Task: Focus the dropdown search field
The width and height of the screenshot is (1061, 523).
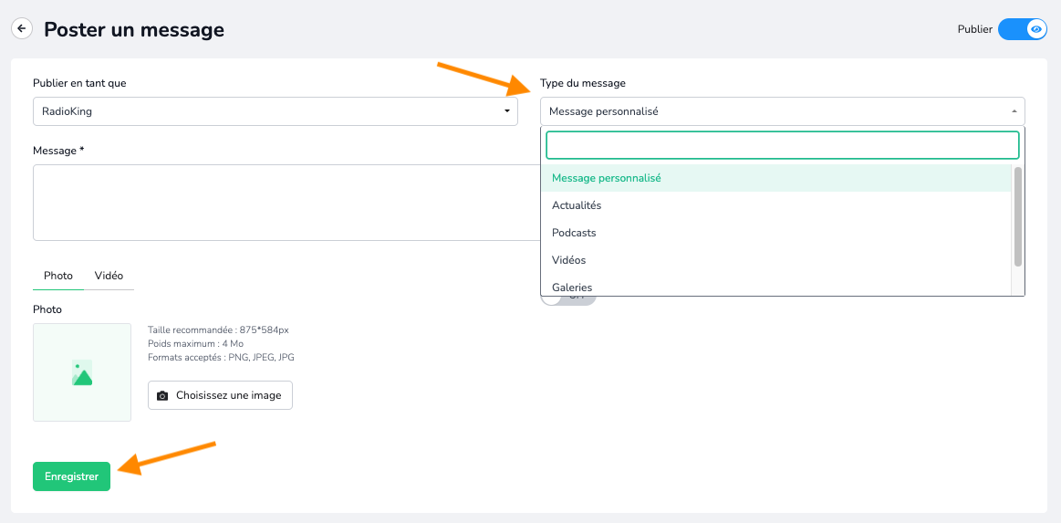Action: click(782, 145)
